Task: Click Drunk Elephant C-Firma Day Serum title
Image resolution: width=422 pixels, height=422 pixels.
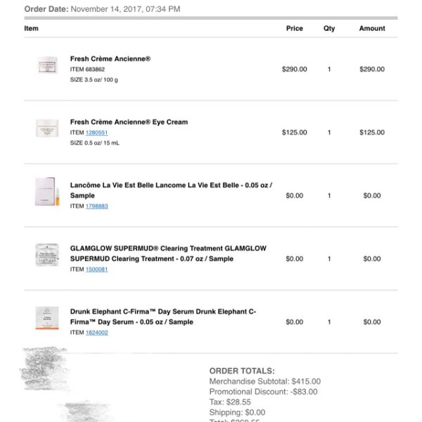Action: (163, 316)
